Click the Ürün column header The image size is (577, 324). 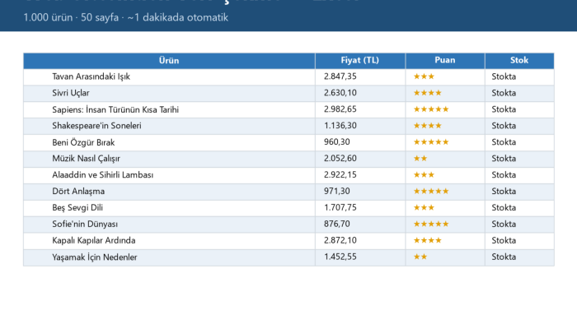169,61
